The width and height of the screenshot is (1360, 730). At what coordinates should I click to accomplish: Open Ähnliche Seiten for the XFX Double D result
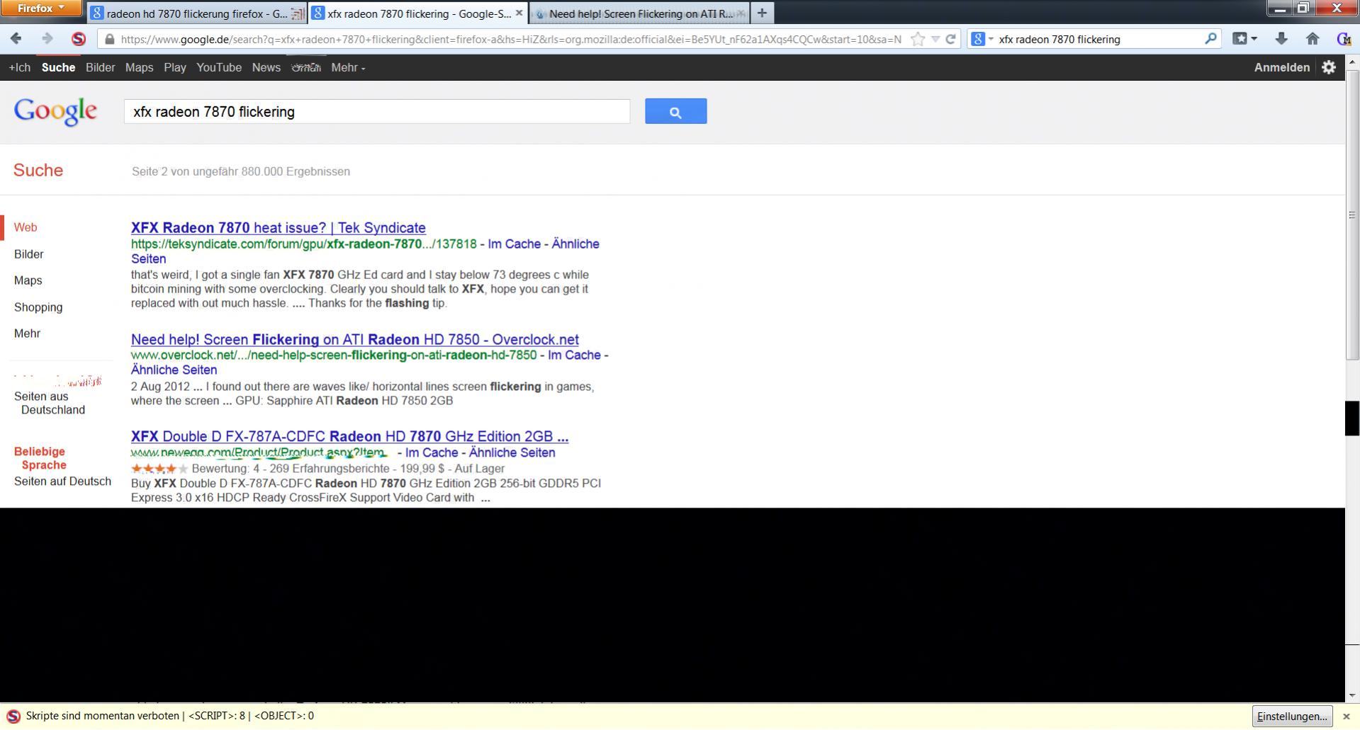tap(512, 453)
